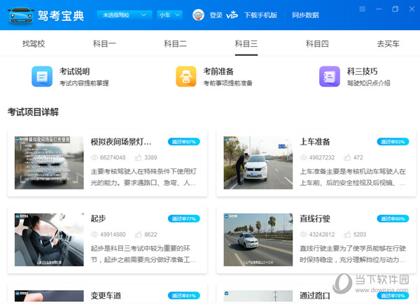This screenshot has width=420, height=304.
Task: Click the 通过路口 item title
Action: [x=315, y=296]
